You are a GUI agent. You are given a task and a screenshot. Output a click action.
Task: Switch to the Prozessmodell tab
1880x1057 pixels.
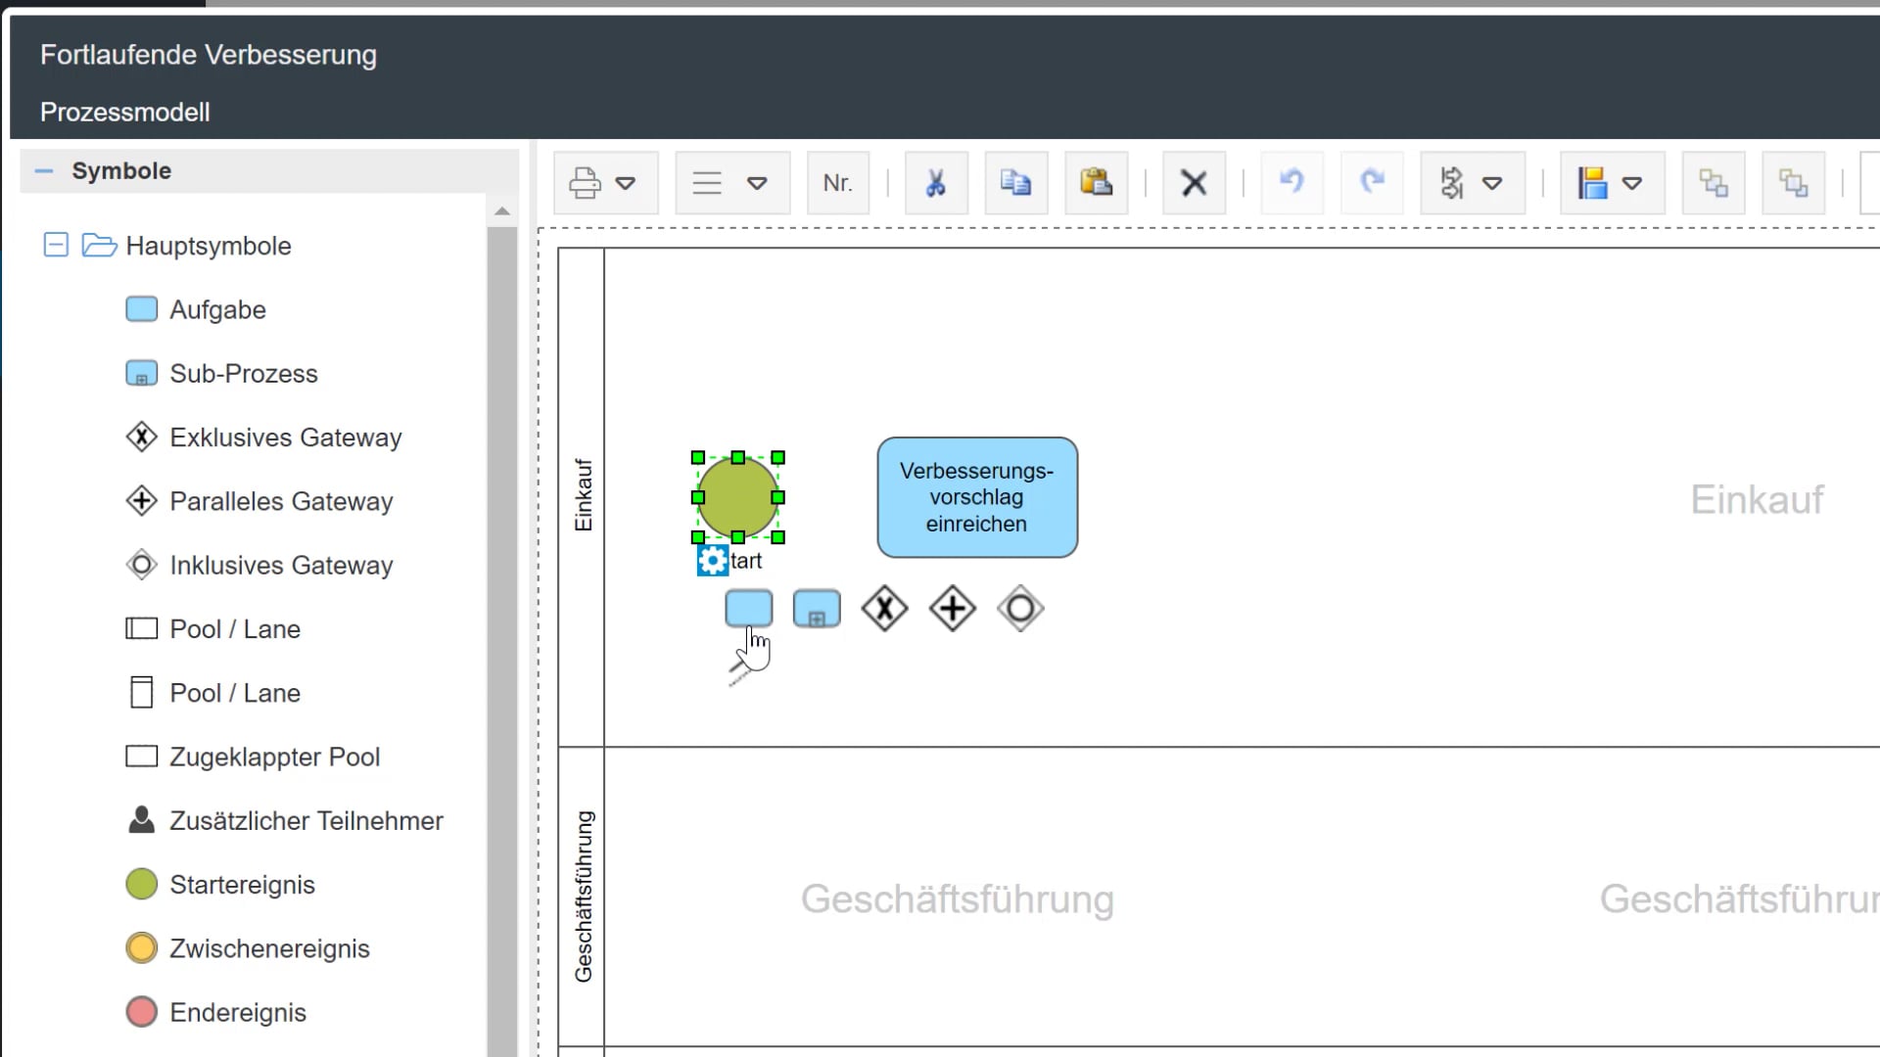(124, 112)
